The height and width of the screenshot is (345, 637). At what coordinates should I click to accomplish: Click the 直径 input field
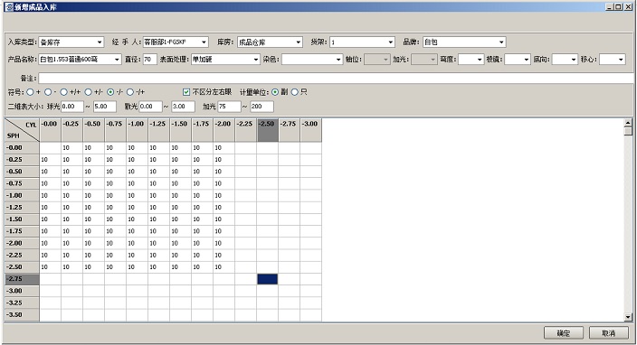(150, 60)
